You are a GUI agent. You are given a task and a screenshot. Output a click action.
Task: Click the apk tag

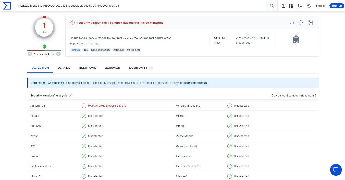coord(86,50)
